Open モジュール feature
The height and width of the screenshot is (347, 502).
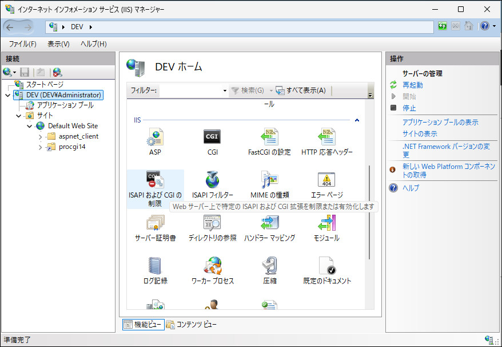[326, 227]
